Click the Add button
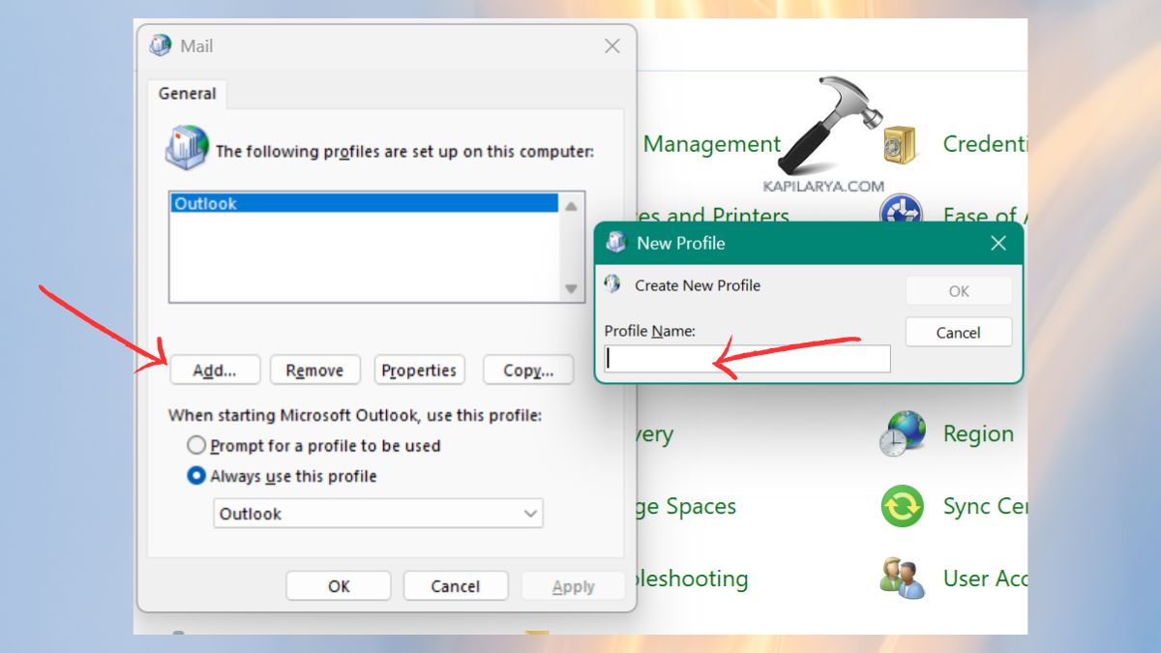This screenshot has width=1161, height=653. 215,370
